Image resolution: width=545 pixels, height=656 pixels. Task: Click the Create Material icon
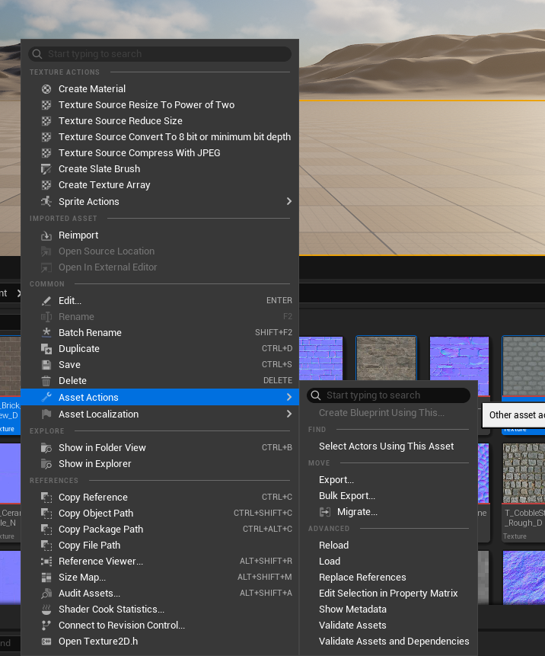click(46, 89)
